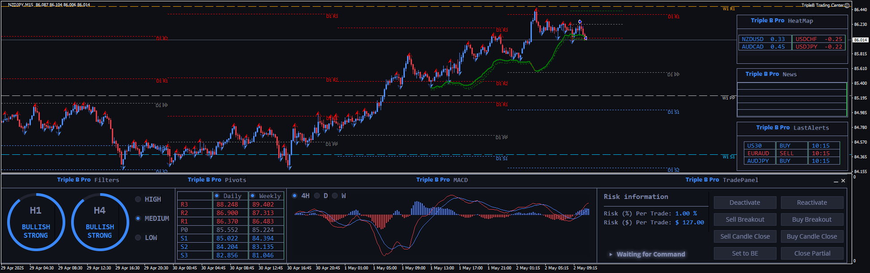The image size is (870, 273).
Task: Click the TripleB Trading Center smiley icon
Action: [847, 5]
